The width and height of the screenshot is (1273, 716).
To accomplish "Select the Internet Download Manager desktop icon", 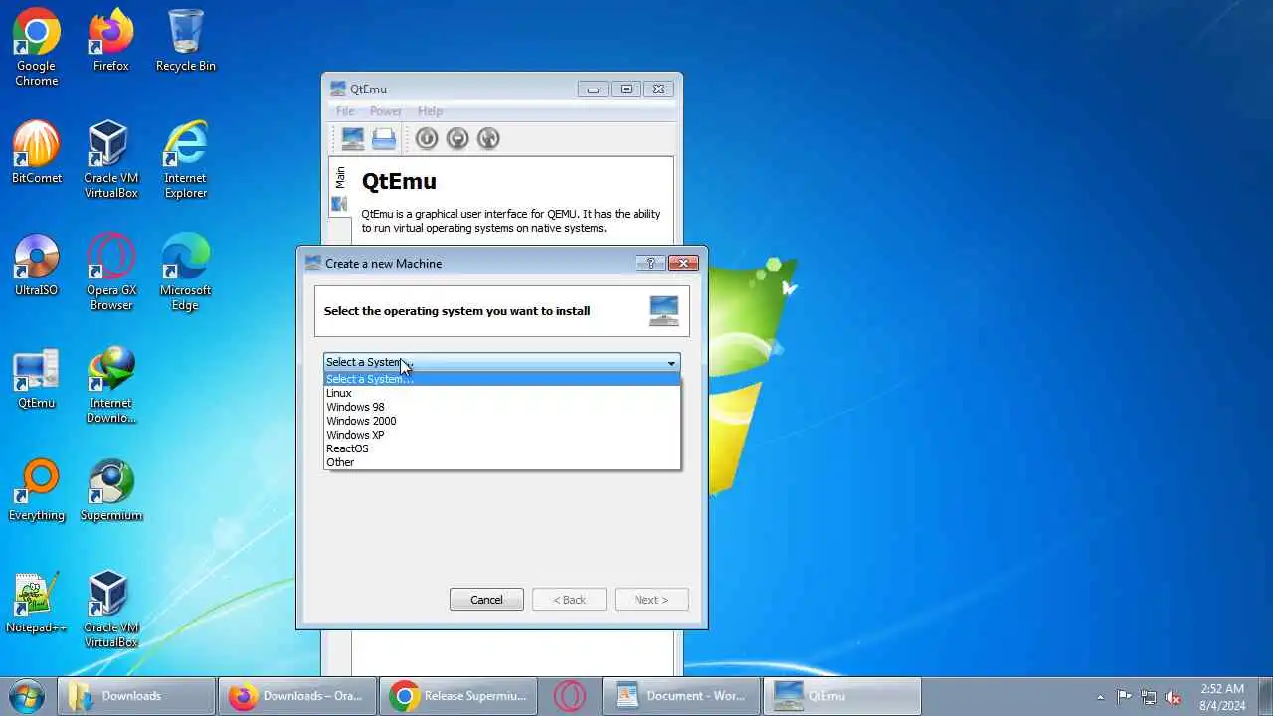I will coord(111,385).
